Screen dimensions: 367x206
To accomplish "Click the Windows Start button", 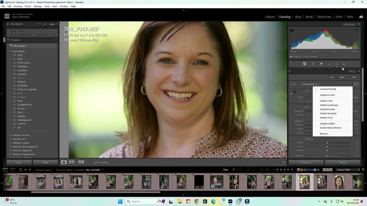I will tap(120, 201).
